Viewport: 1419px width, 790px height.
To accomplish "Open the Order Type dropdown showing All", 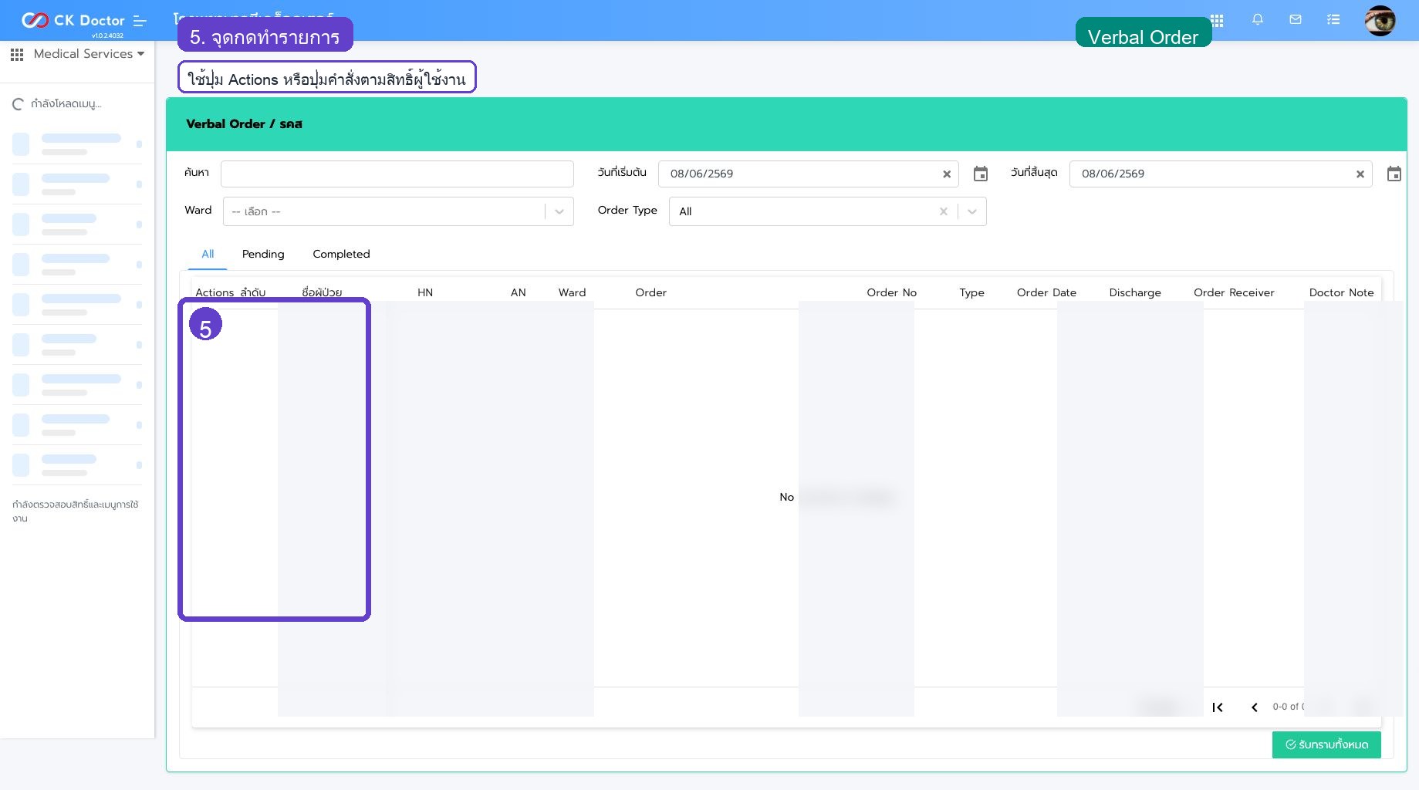I will point(827,211).
